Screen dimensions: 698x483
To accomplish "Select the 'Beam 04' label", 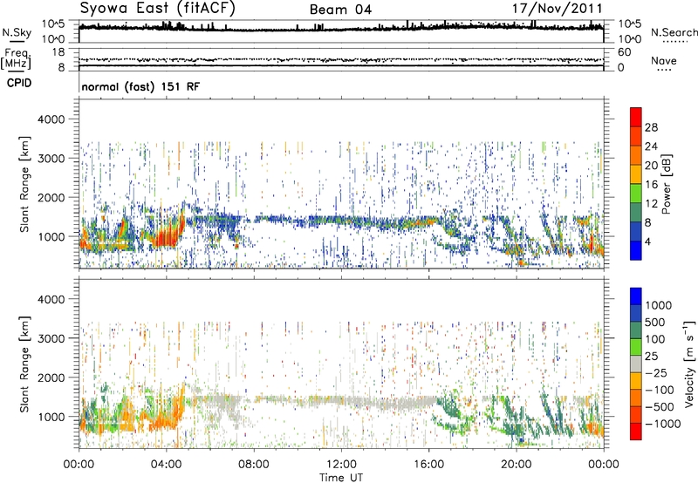I will pyautogui.click(x=340, y=10).
